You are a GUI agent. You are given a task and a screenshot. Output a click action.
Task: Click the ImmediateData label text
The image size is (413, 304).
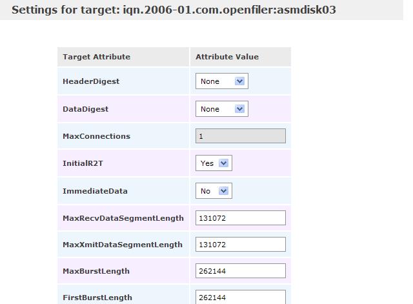point(95,191)
